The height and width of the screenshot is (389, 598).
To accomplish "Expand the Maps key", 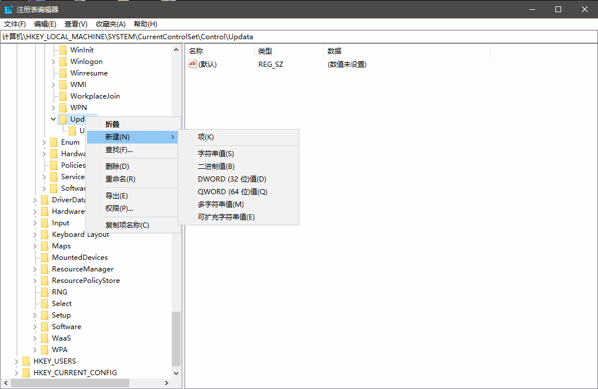I will 35,246.
